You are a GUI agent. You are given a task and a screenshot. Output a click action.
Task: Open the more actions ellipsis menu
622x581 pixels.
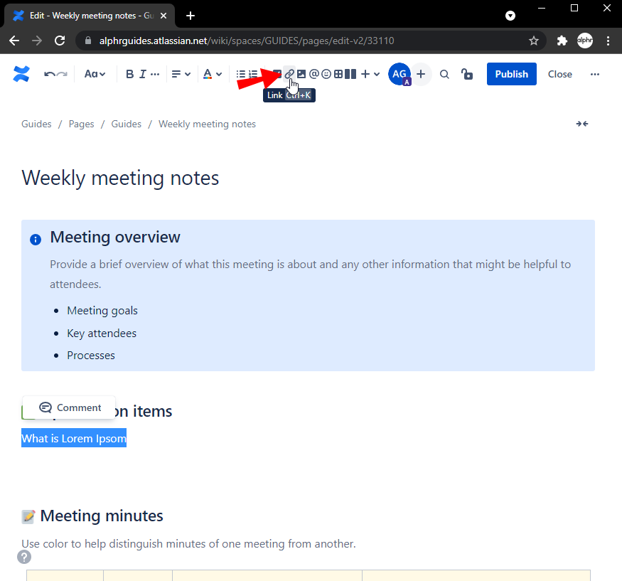pyautogui.click(x=594, y=74)
